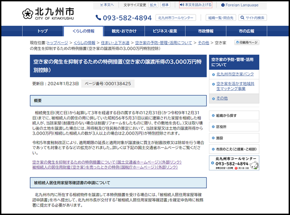The height and width of the screenshot is (215, 290).
Task: Go to その他 breadcrumb link
Action: [x=203, y=43]
